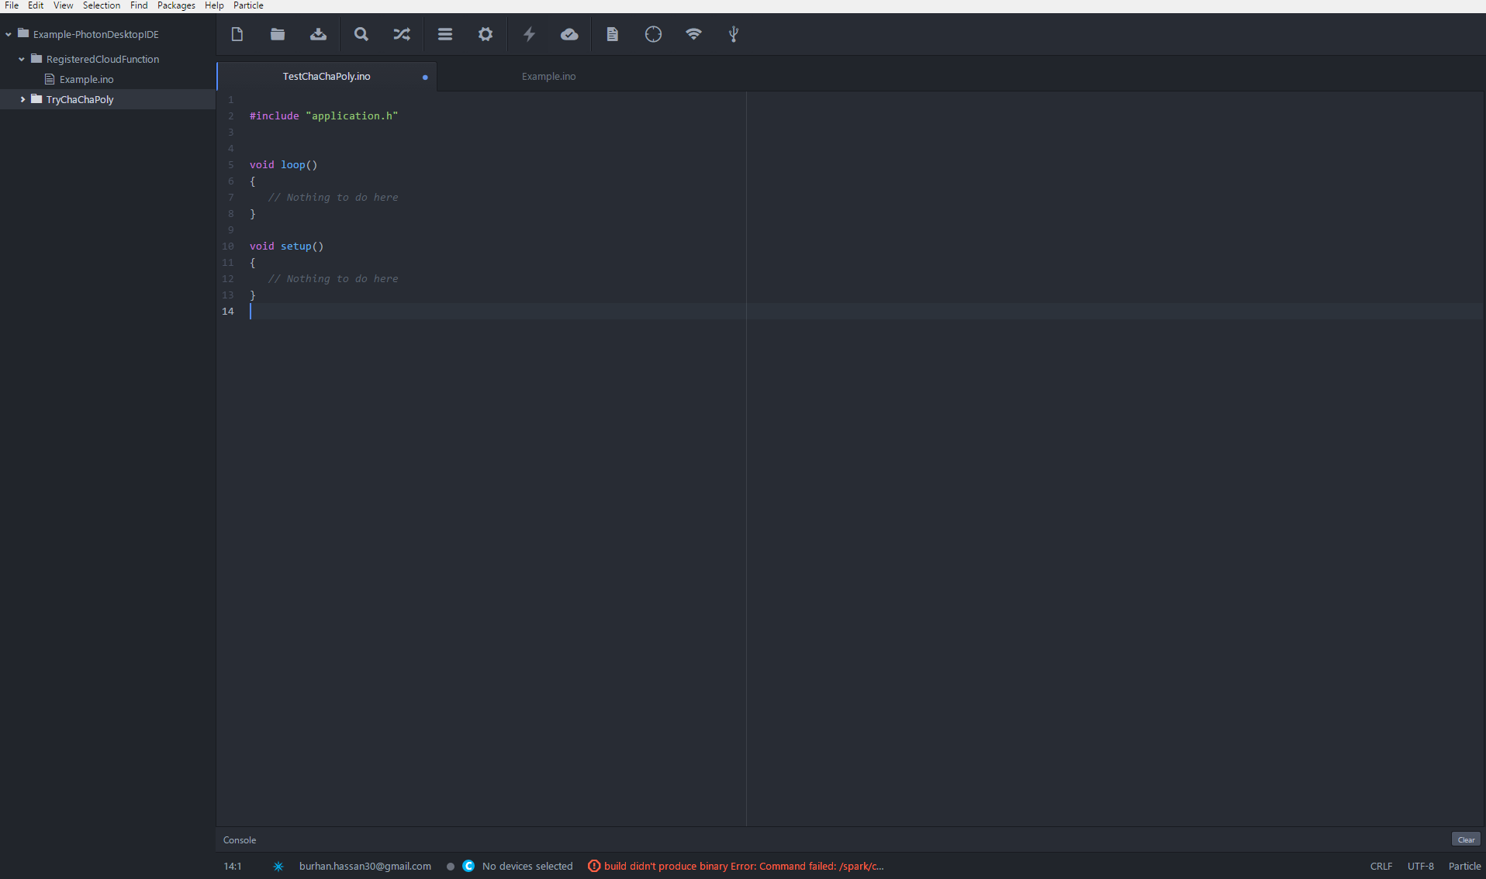1486x879 pixels.
Task: Select a device with the crosshair icon
Action: coord(653,34)
